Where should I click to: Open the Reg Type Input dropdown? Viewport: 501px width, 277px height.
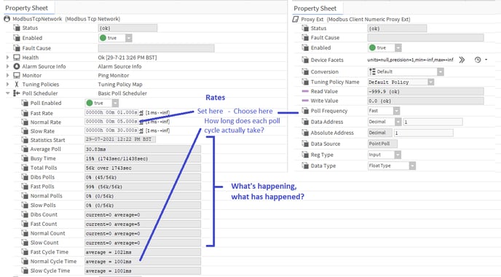click(398, 155)
